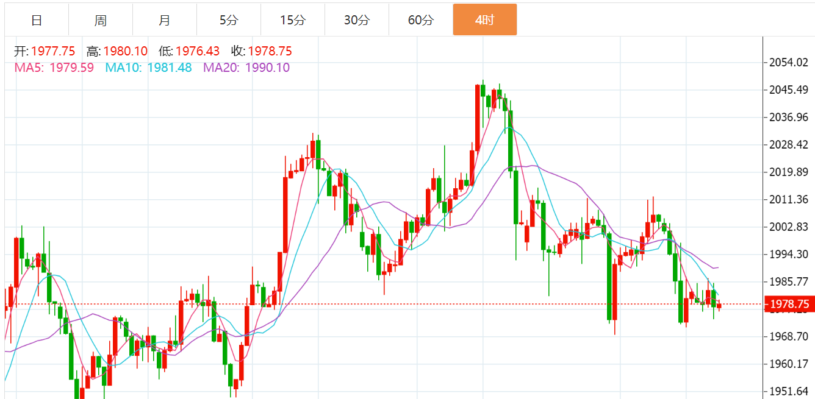Viewport: 815px width, 399px height.
Task: Select the 2011.36 axis value
Action: tap(789, 200)
